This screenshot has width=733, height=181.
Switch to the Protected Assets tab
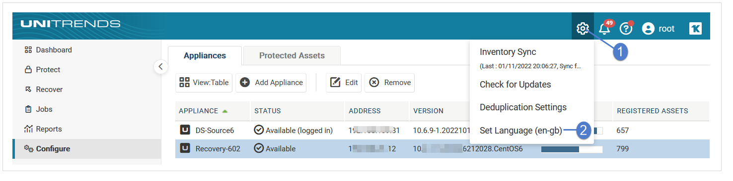[292, 55]
